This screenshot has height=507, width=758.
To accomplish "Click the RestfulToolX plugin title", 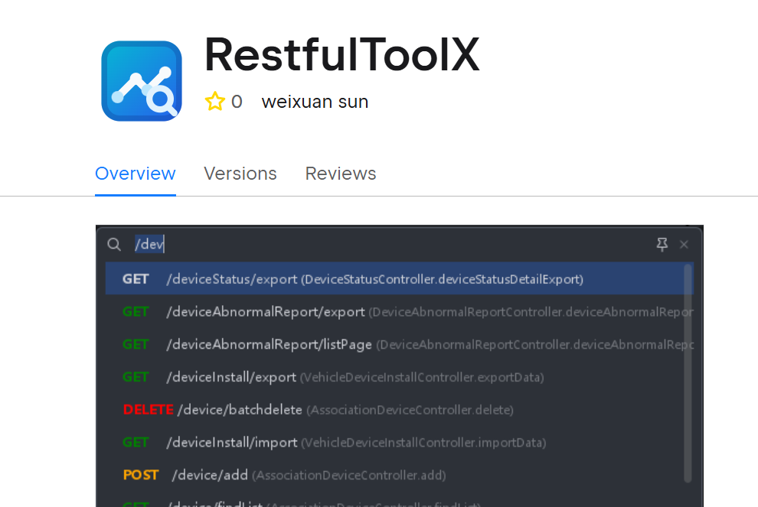I will (342, 54).
